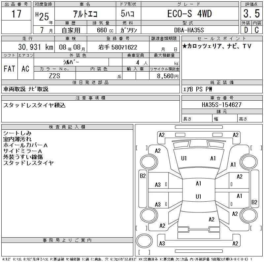This screenshot has height=264, width=264.
Task: Click header 最大積載量
Action: 164,55
